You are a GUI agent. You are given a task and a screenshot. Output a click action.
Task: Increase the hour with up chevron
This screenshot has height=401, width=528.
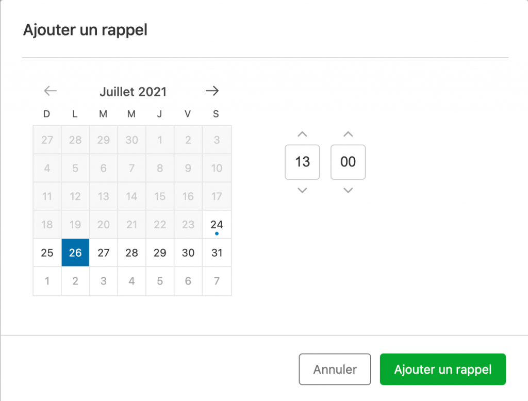pos(302,135)
